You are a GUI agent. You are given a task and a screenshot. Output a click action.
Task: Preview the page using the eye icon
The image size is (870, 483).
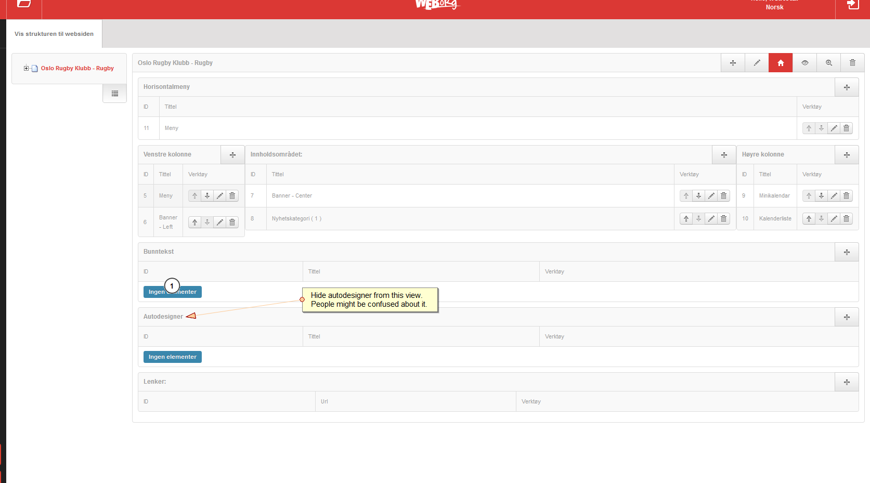coord(804,63)
